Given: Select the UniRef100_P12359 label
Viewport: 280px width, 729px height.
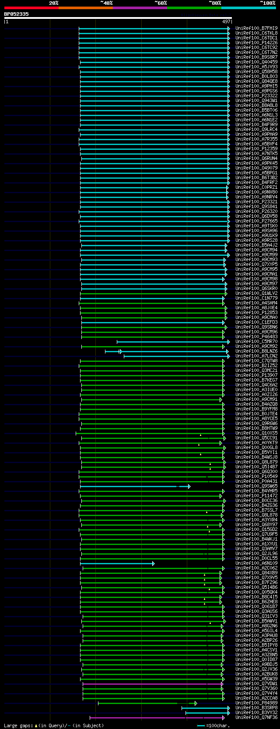Looking at the screenshot, I should point(256,149).
